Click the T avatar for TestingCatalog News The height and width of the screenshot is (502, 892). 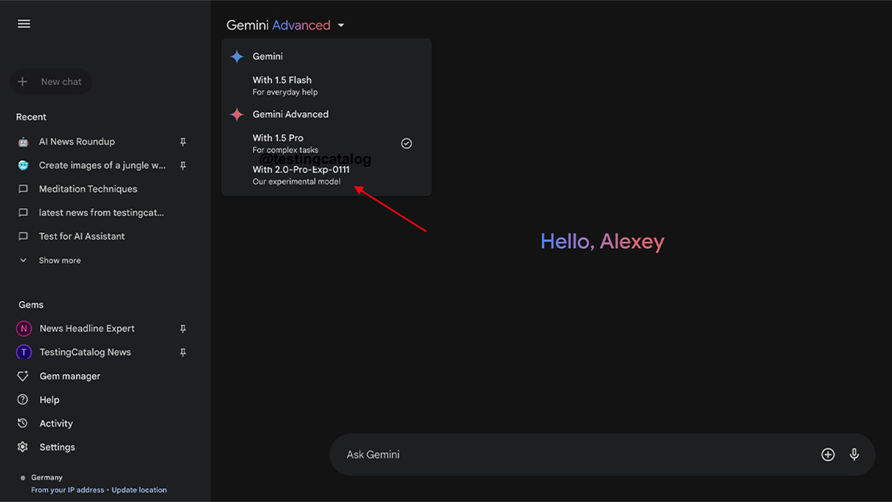pyautogui.click(x=24, y=352)
